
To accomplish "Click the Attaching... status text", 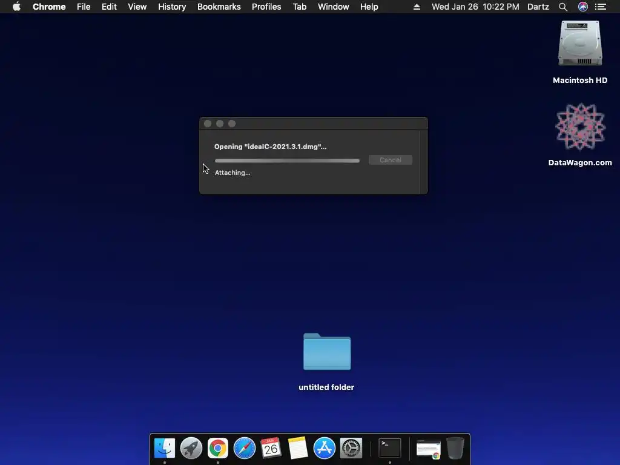I will tap(232, 173).
